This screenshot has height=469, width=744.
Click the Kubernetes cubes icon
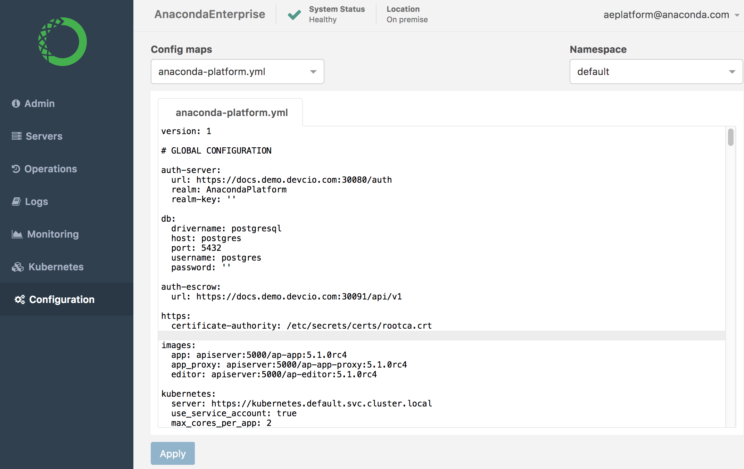18,267
